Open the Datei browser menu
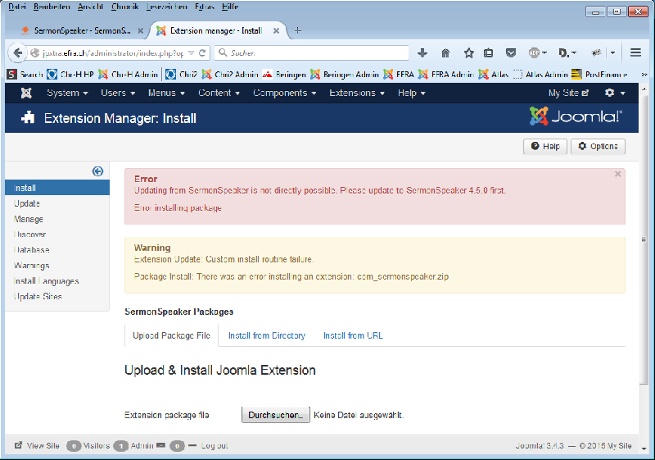Viewport: 655px width, 460px height. coord(17,7)
